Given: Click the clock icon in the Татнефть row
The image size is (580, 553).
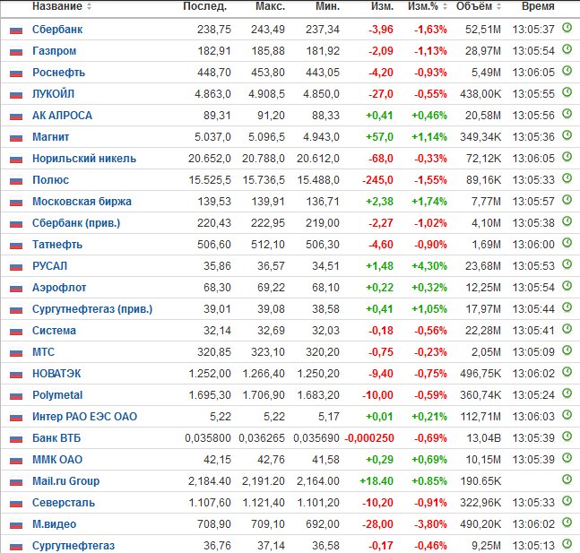Looking at the screenshot, I should coord(567,242).
